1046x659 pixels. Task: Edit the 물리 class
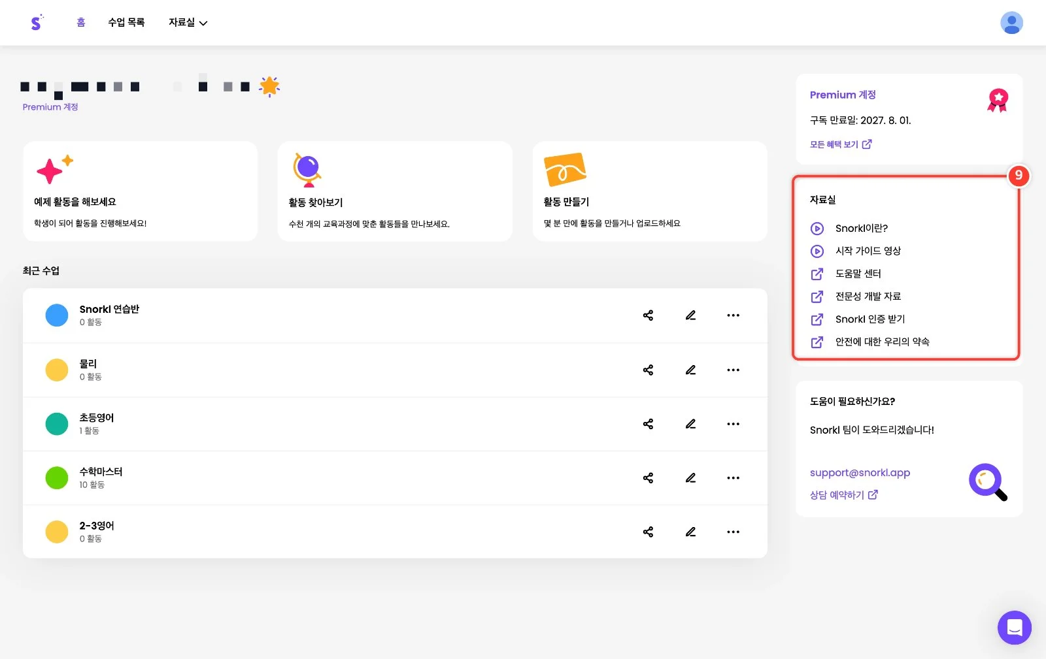tap(690, 370)
